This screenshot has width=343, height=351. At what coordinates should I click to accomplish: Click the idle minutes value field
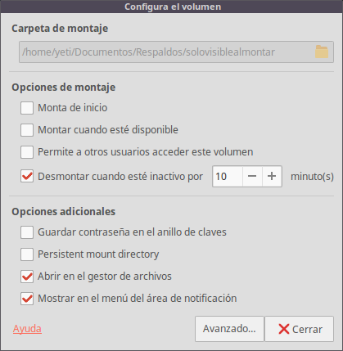point(228,176)
